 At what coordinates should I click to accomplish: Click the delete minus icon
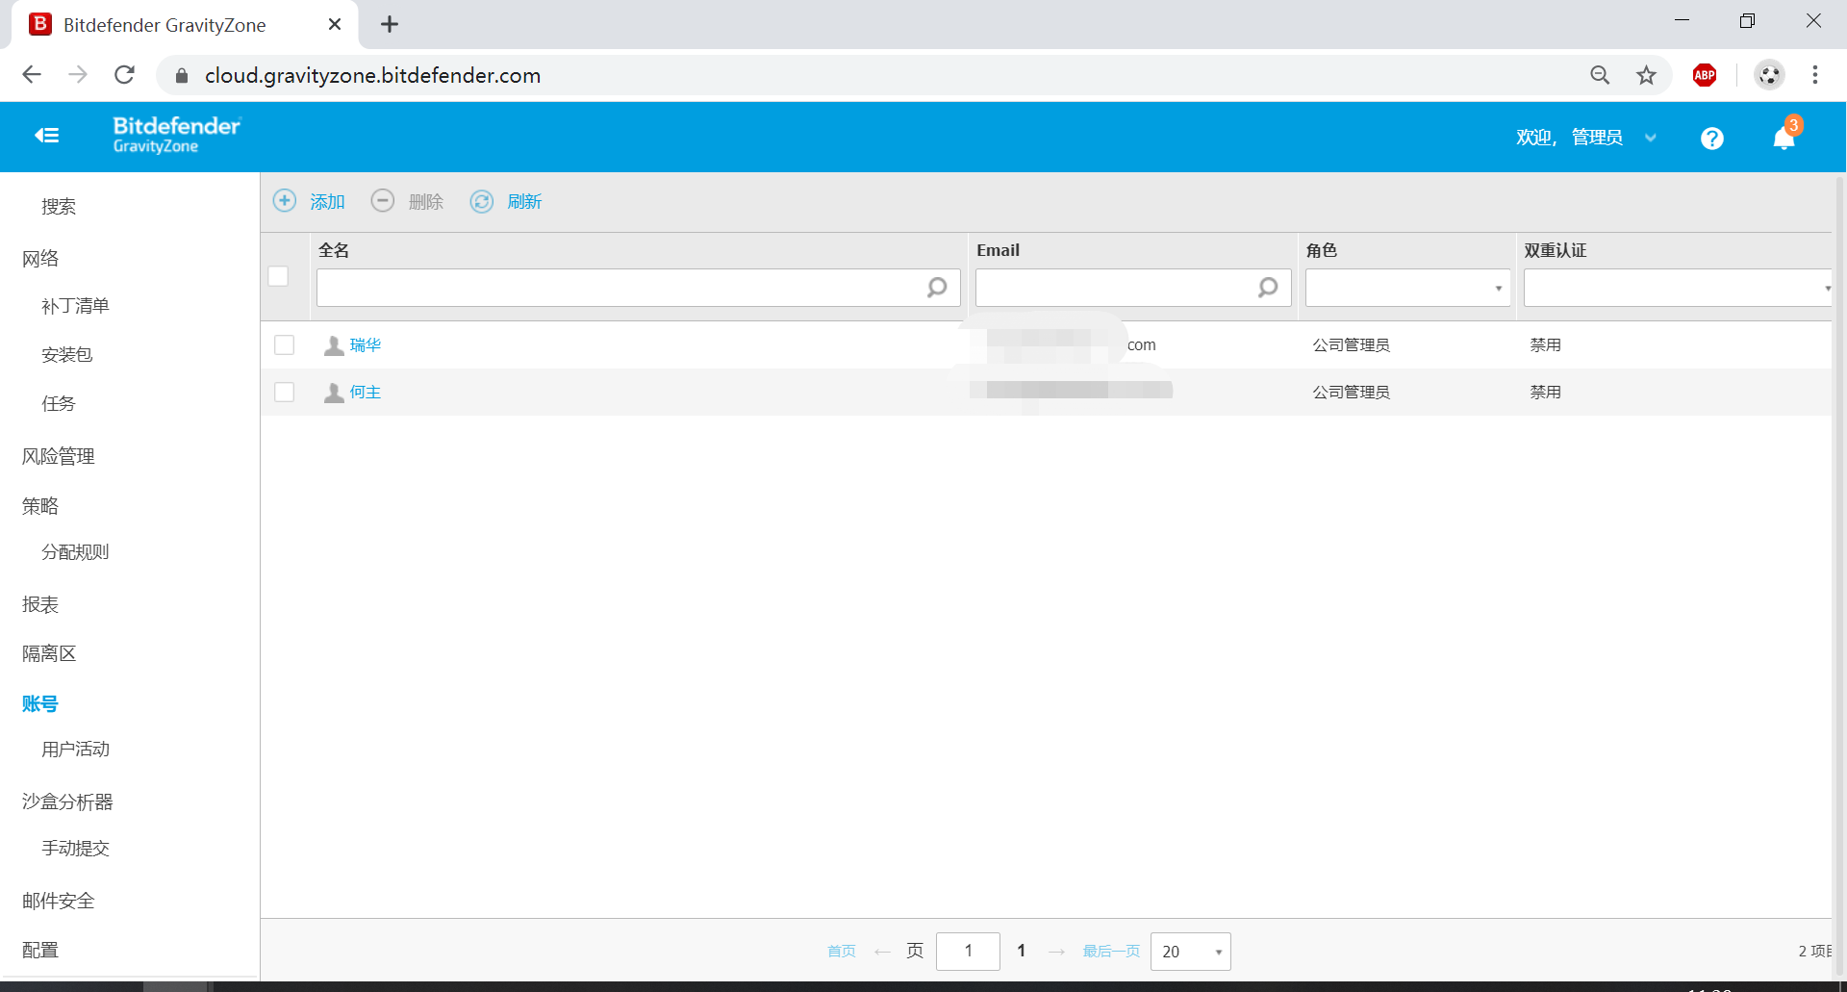pos(383,201)
